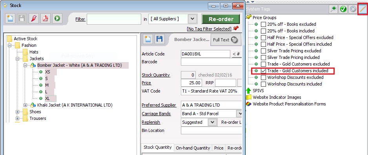Click the green Re-order button
368x155 pixels.
221,19
